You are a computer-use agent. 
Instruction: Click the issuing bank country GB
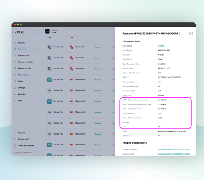[160, 73]
